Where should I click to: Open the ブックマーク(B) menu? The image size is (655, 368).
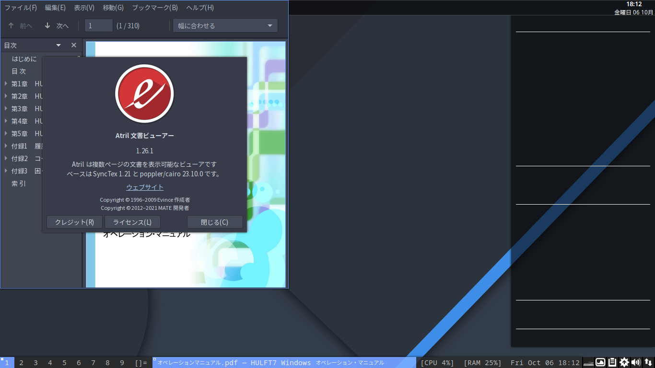point(155,8)
